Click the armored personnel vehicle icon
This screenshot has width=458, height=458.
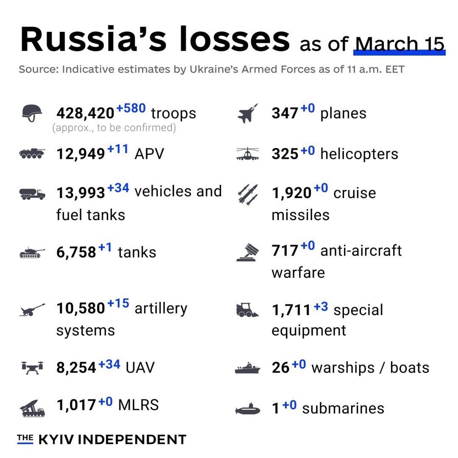(32, 153)
